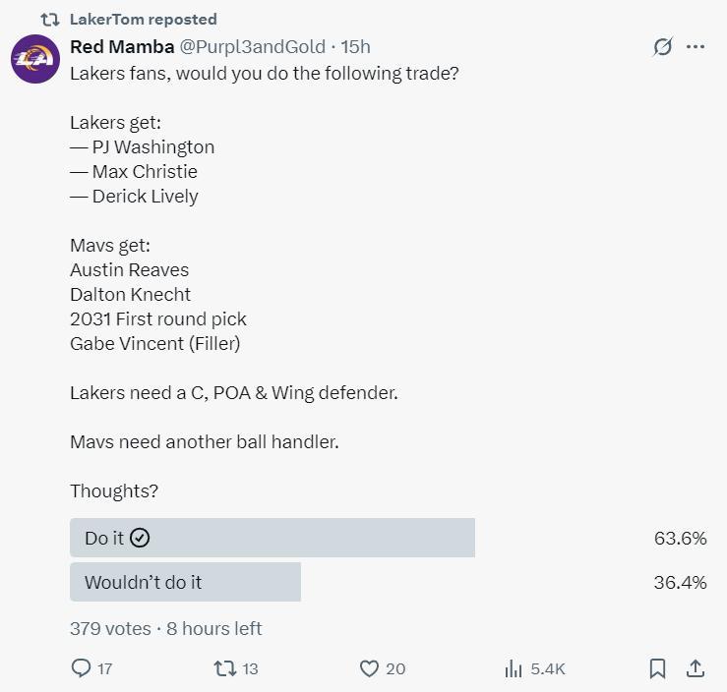Click the @Purpl3andGold handle
The image size is (727, 692).
pos(252,46)
